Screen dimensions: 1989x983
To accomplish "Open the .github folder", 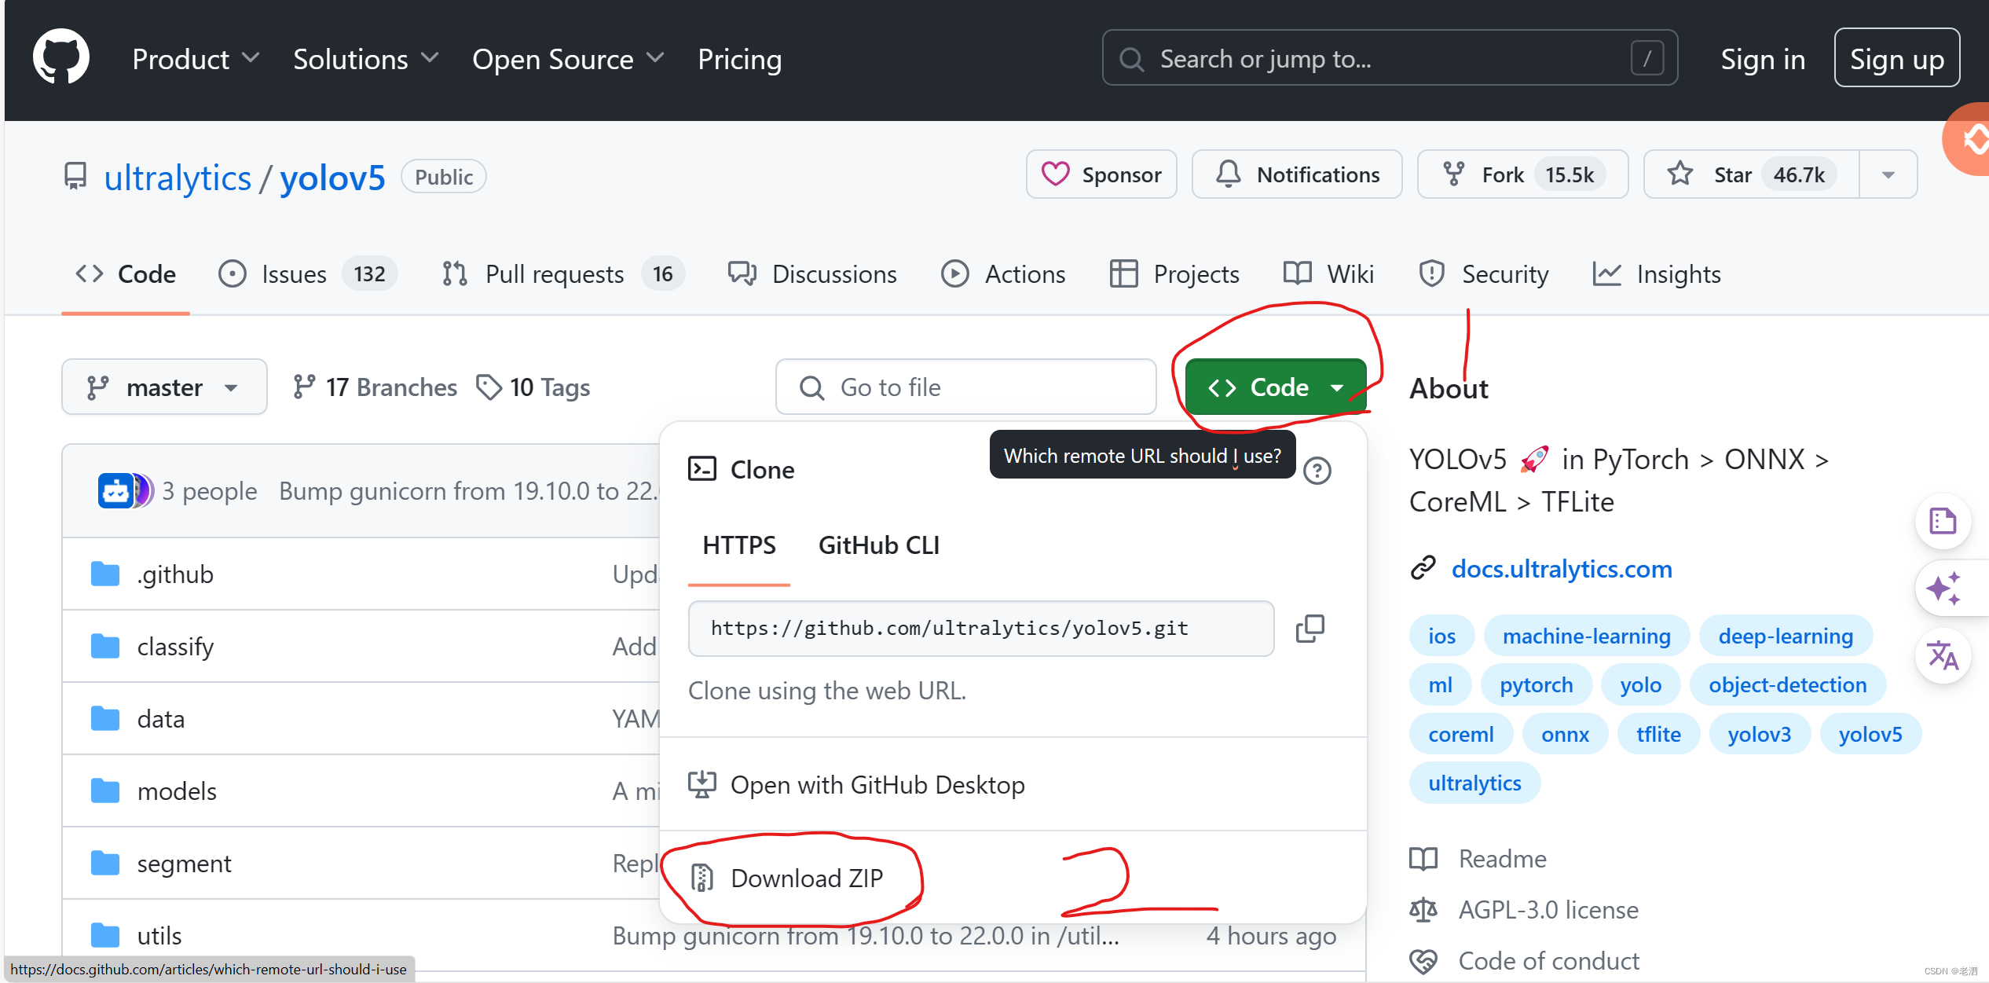I will point(175,574).
